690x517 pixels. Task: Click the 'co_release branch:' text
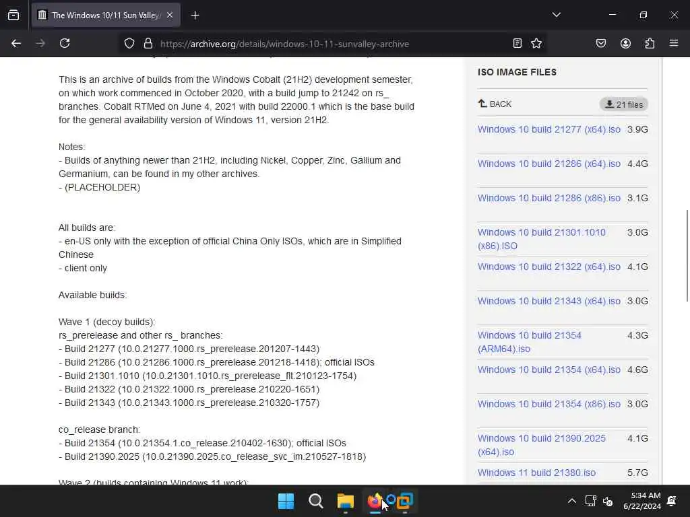point(100,429)
